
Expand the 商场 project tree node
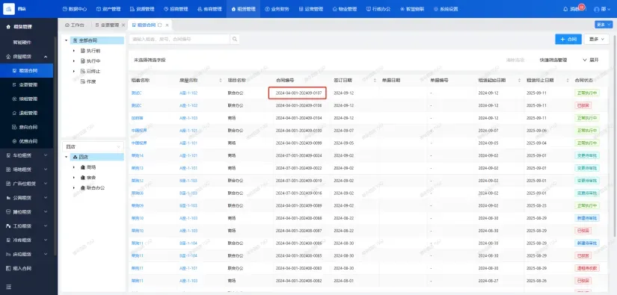pyautogui.click(x=73, y=167)
